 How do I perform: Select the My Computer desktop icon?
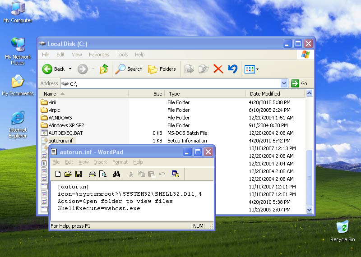[18, 13]
